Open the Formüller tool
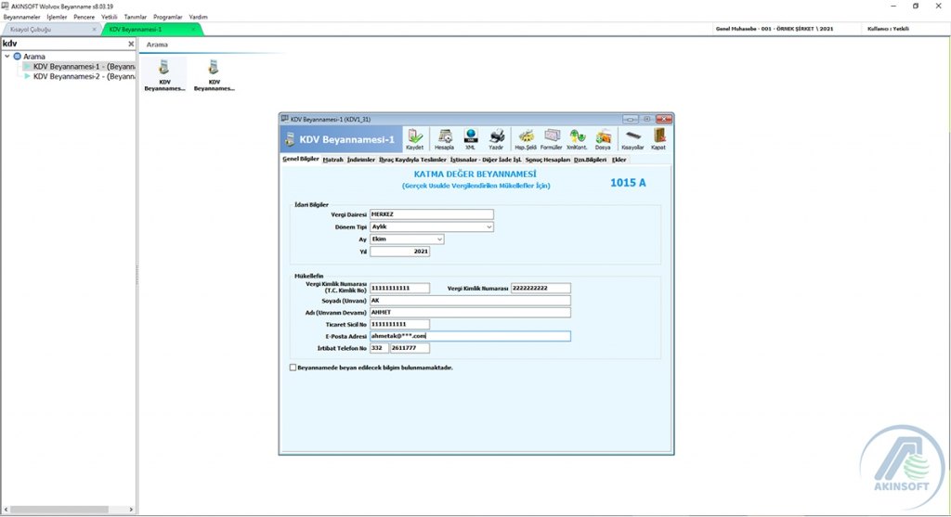The image size is (951, 517). (552, 139)
